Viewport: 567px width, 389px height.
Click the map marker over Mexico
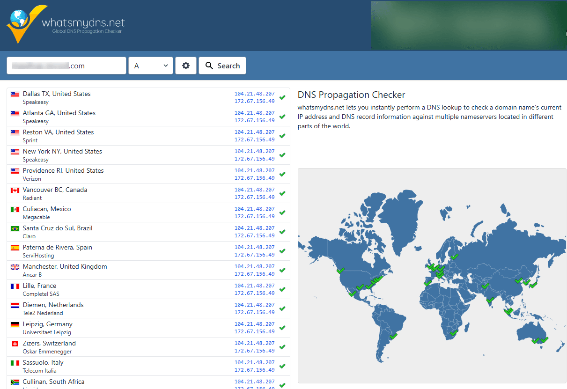(352, 294)
